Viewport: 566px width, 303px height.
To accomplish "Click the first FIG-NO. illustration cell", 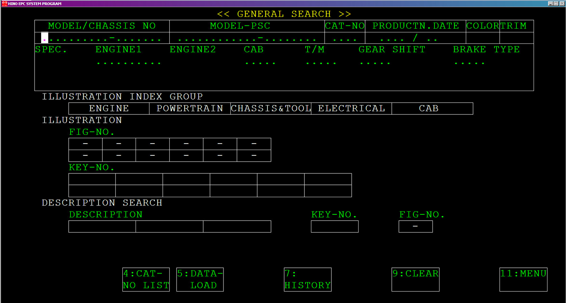I will coord(85,144).
